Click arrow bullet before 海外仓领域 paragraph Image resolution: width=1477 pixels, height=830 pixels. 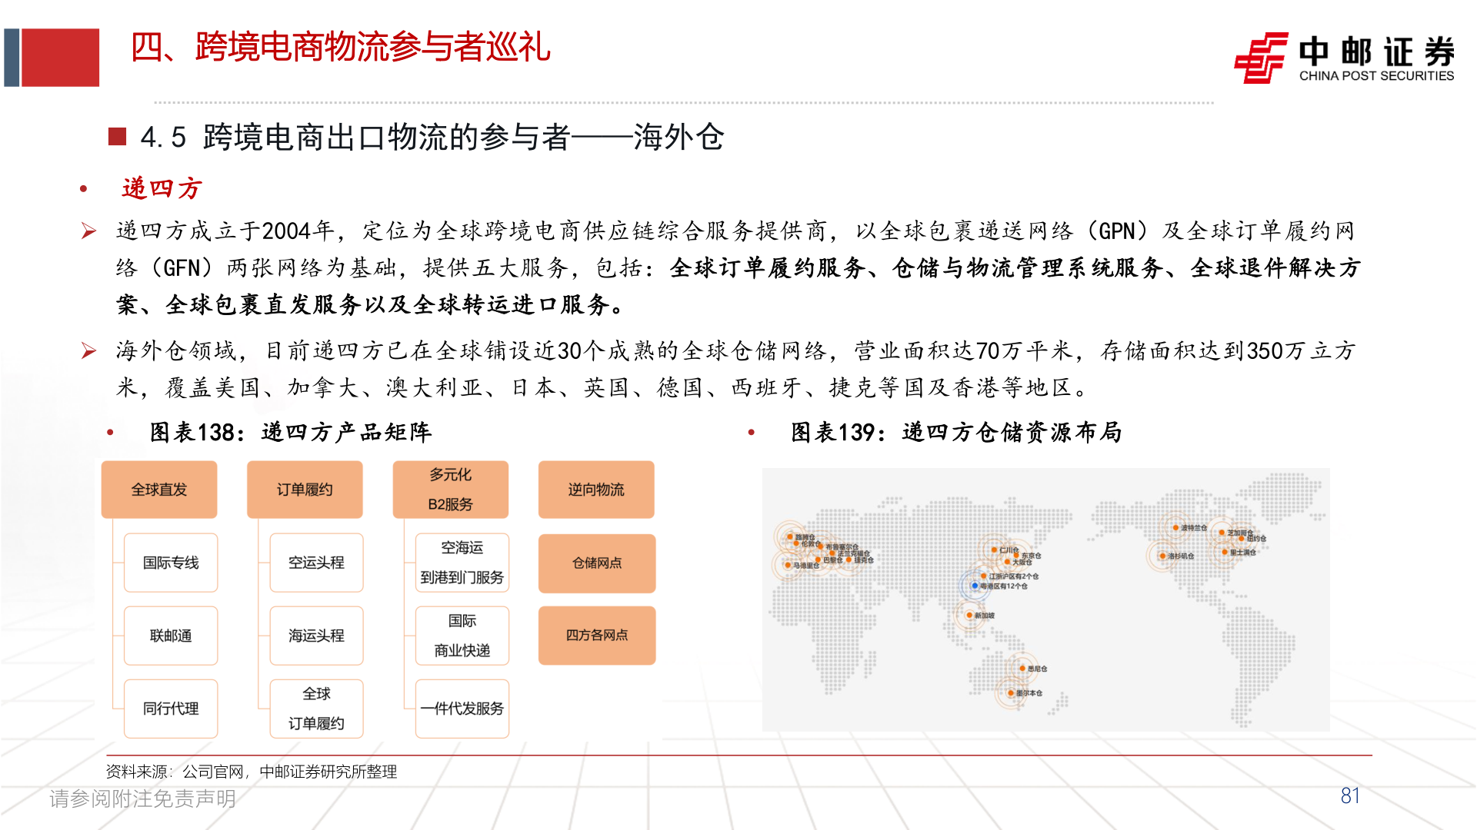(x=89, y=351)
